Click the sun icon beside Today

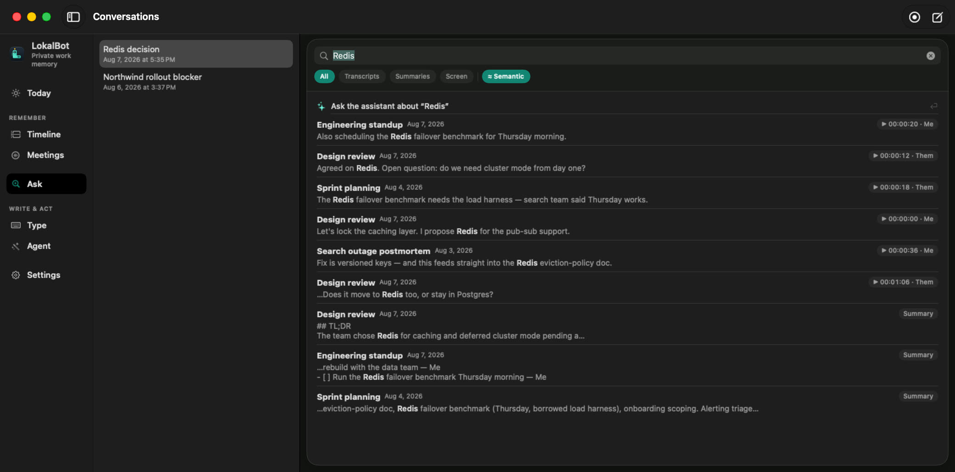click(x=16, y=93)
